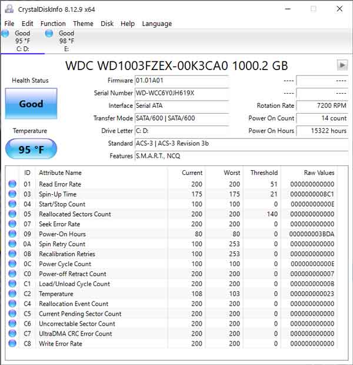Click the status orb for Temperature attribute
353x365 pixels.
pyautogui.click(x=12, y=294)
